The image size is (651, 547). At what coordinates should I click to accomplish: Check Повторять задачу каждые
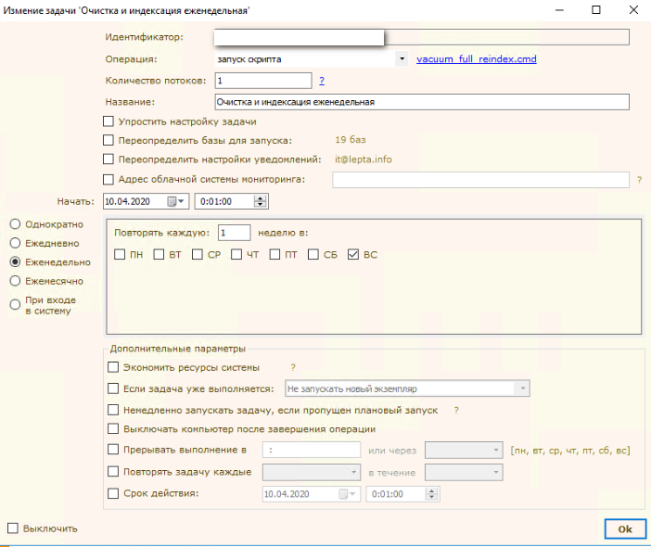[x=113, y=472]
